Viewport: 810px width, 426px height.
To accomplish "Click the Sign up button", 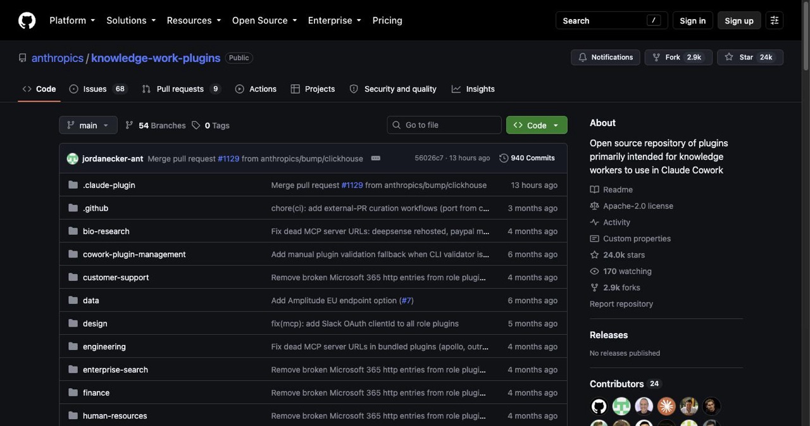I will (x=739, y=20).
